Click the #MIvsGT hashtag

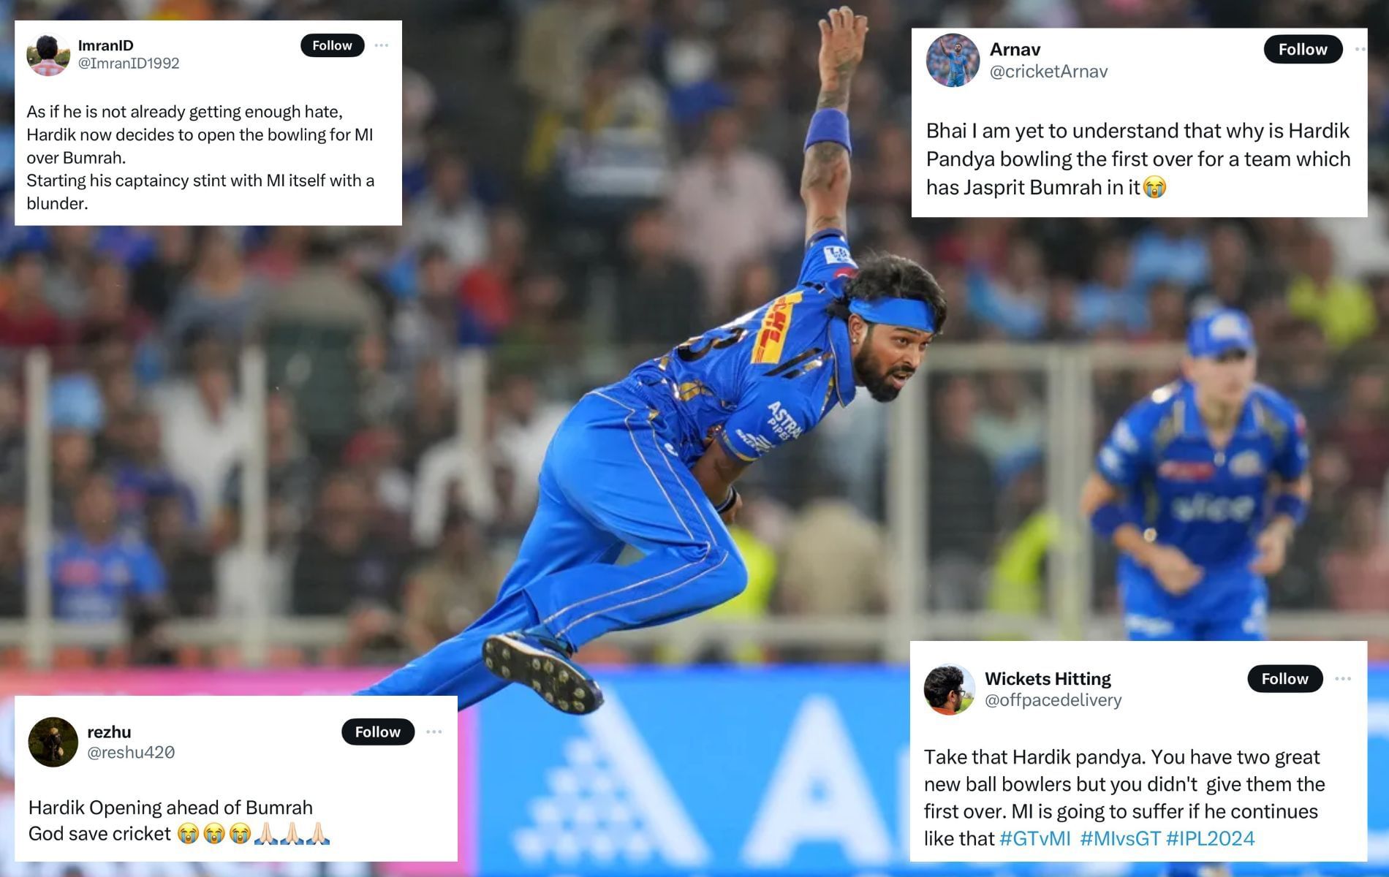(x=1120, y=838)
